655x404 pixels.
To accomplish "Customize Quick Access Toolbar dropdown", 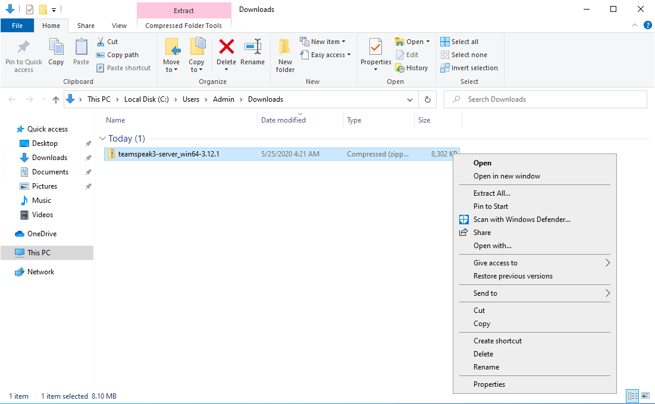I will pyautogui.click(x=54, y=10).
